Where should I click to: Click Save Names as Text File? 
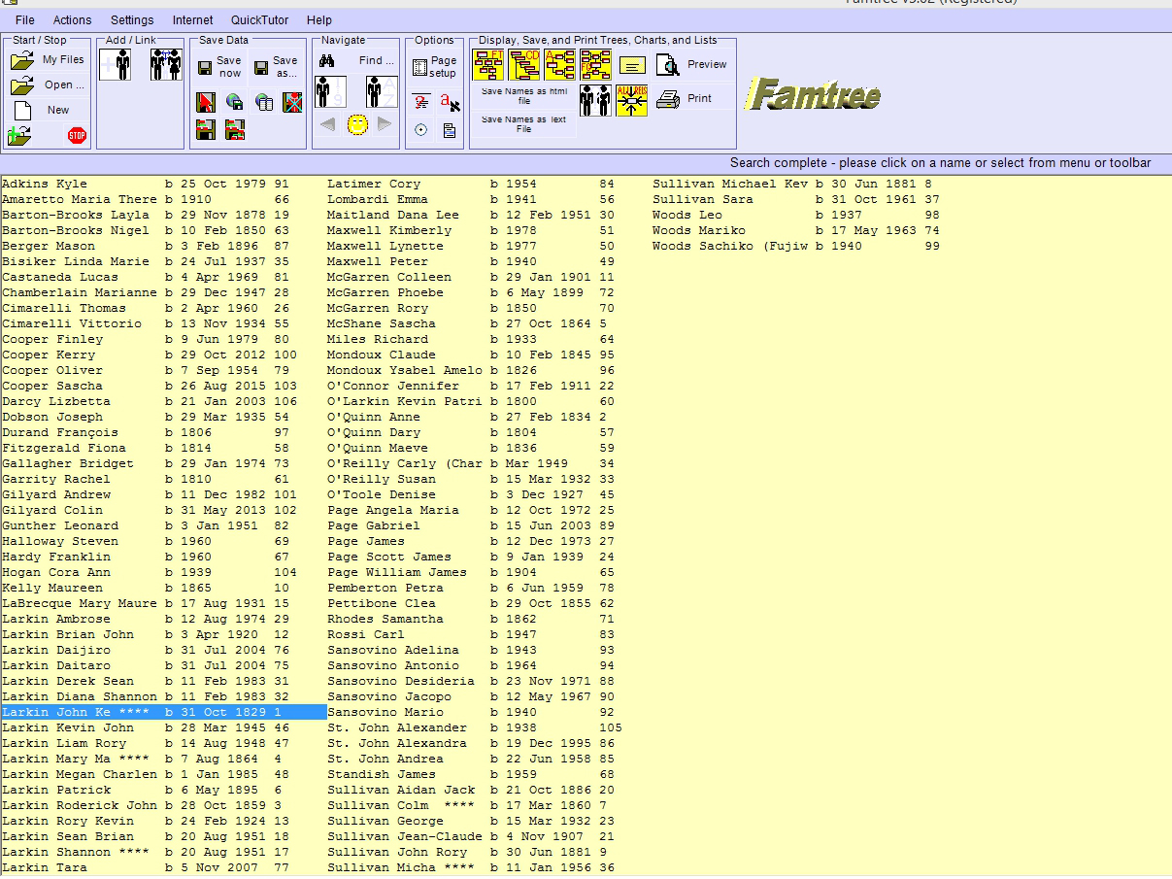pyautogui.click(x=524, y=124)
